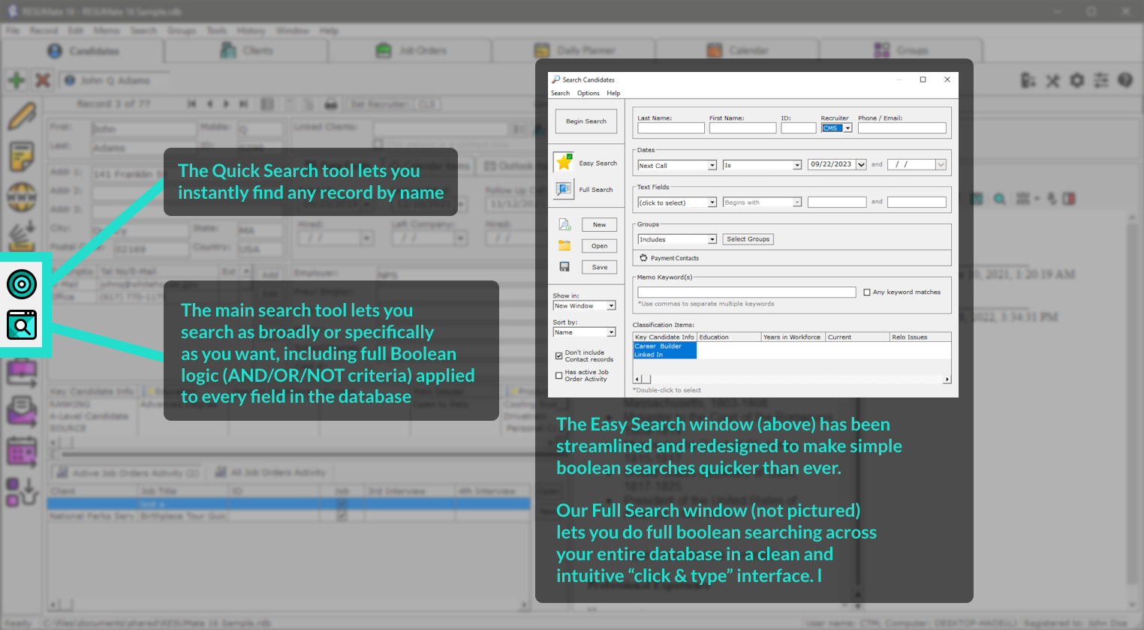Click the Relo Issues column header
Screen dimensions: 1144x630
pyautogui.click(x=920, y=337)
